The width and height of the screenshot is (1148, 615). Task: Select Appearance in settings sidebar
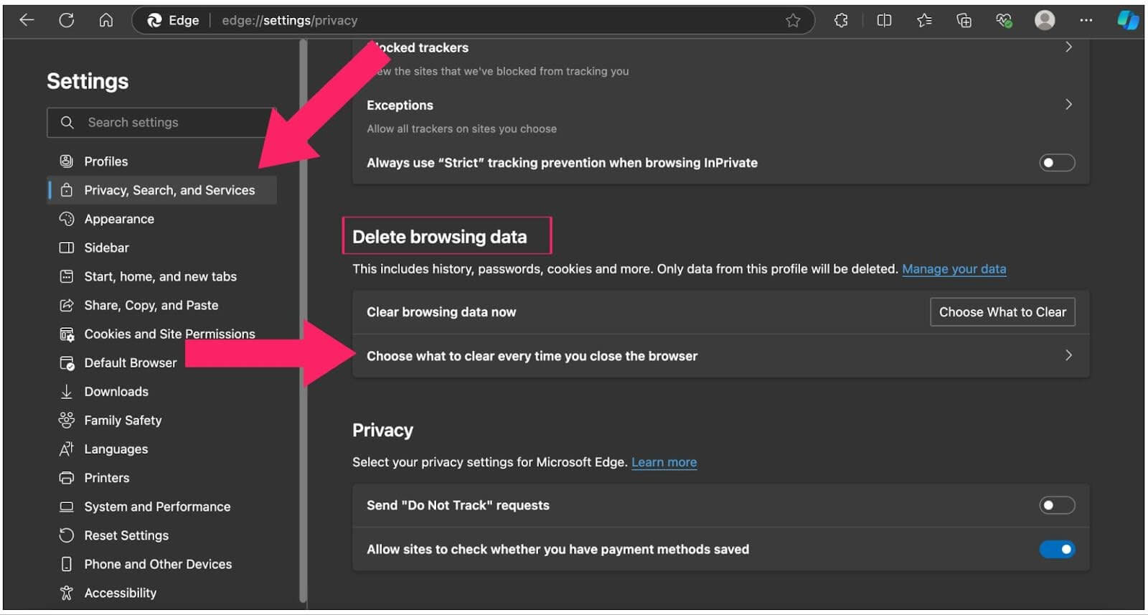point(119,219)
